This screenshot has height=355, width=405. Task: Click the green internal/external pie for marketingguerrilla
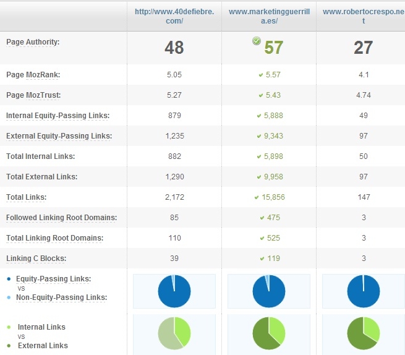coord(269,333)
